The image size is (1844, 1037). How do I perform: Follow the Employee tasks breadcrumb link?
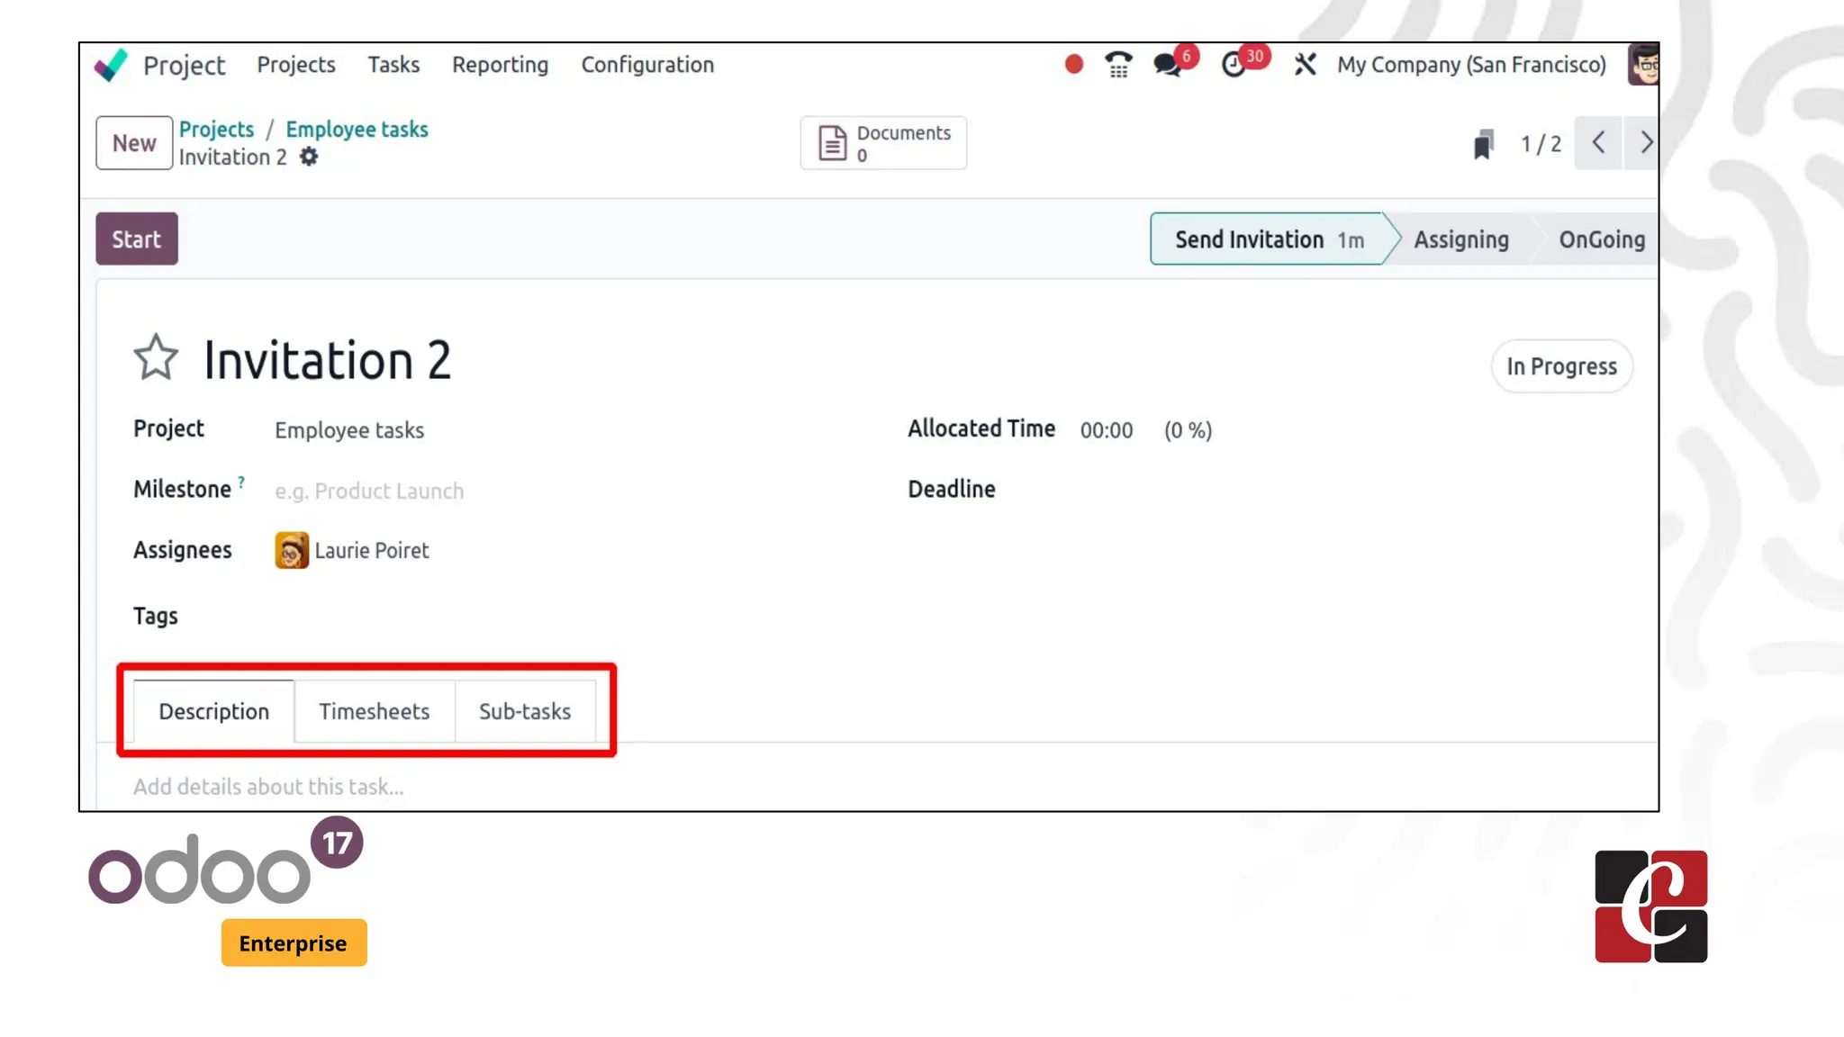pos(357,130)
